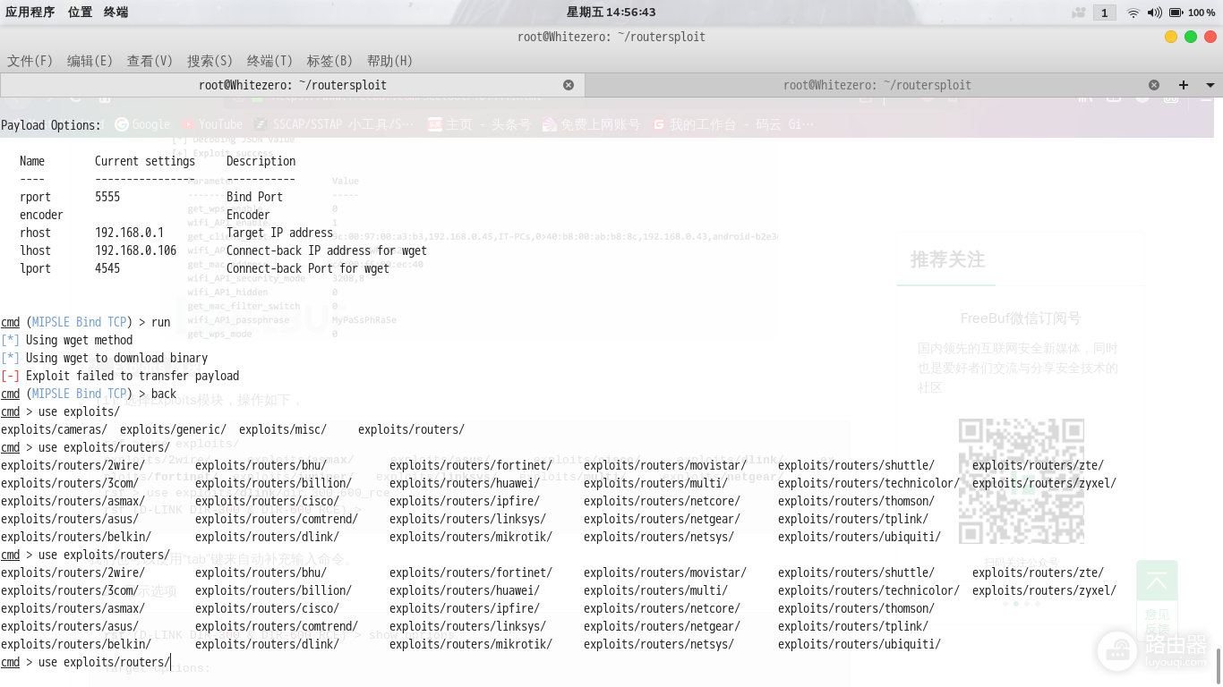Click 'Connect-back Port for wget'
1223x687 pixels.
click(x=308, y=268)
